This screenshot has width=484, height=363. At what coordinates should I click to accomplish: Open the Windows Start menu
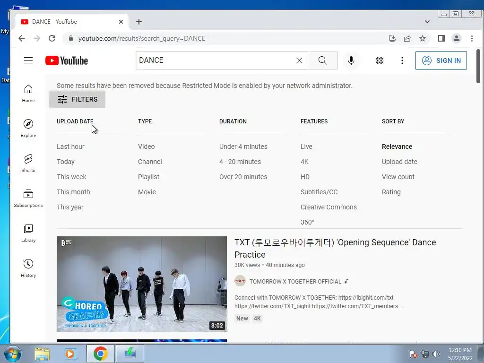point(12,354)
